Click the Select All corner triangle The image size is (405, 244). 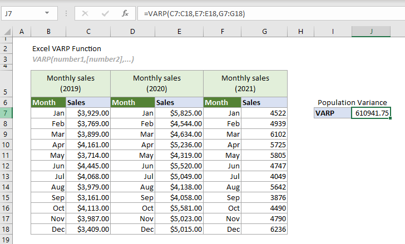(x=7, y=32)
